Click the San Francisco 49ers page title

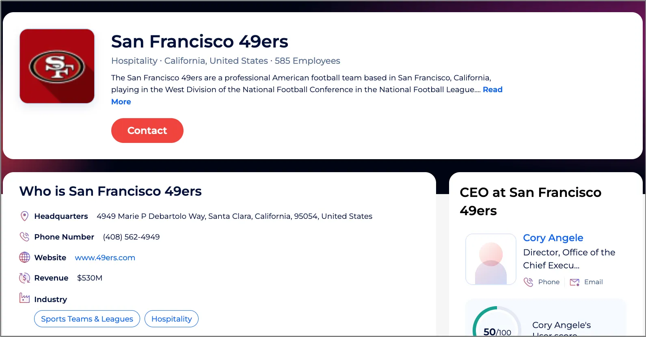tap(199, 41)
